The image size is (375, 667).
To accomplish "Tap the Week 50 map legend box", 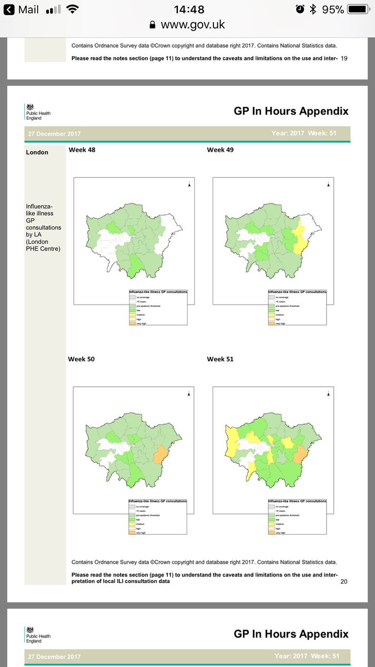I will tap(158, 517).
